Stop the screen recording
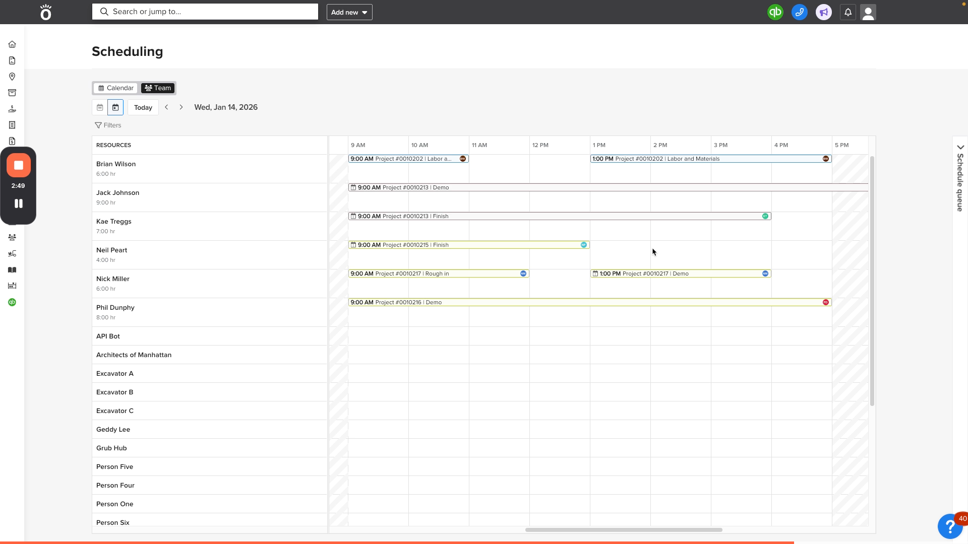This screenshot has width=968, height=544. pos(19,165)
